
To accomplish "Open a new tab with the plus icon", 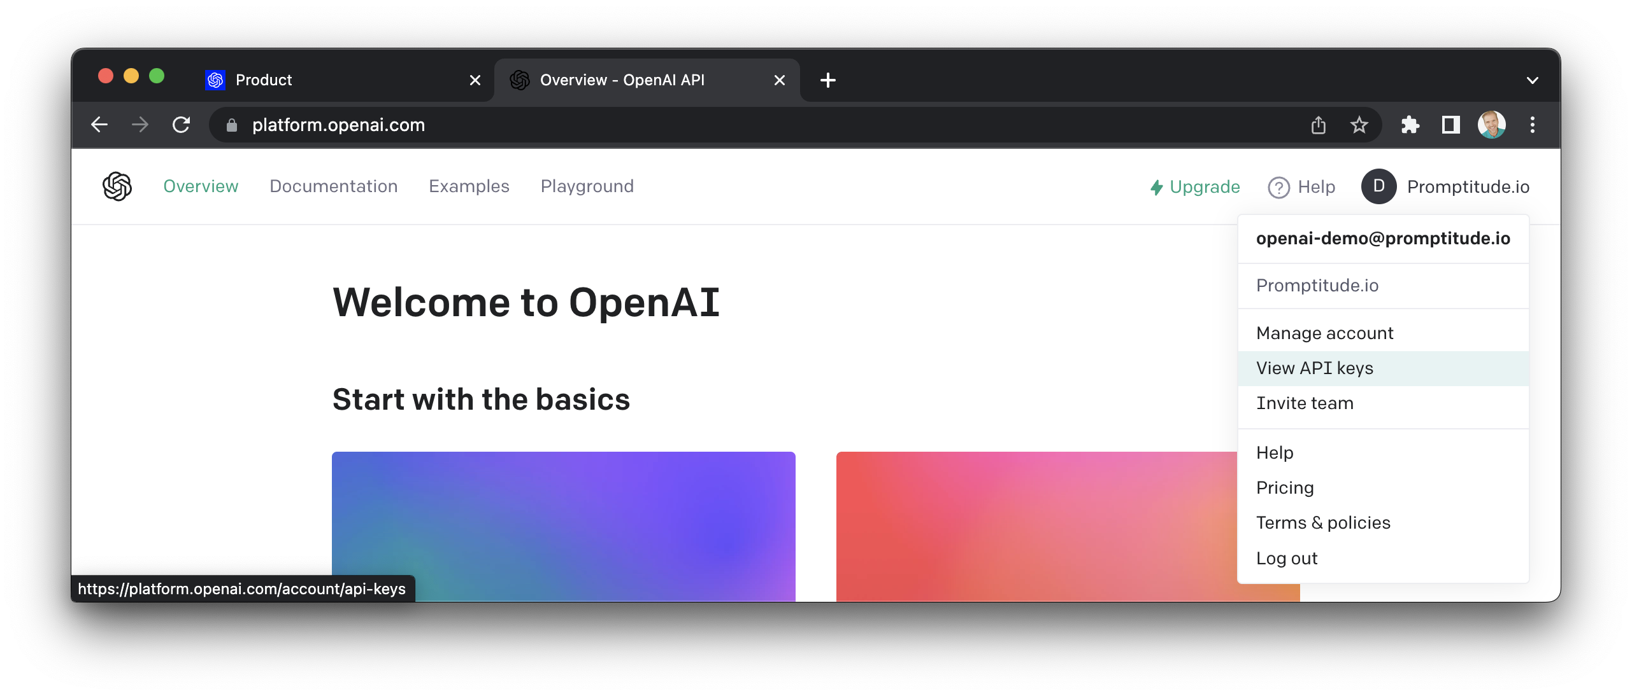I will click(x=827, y=80).
